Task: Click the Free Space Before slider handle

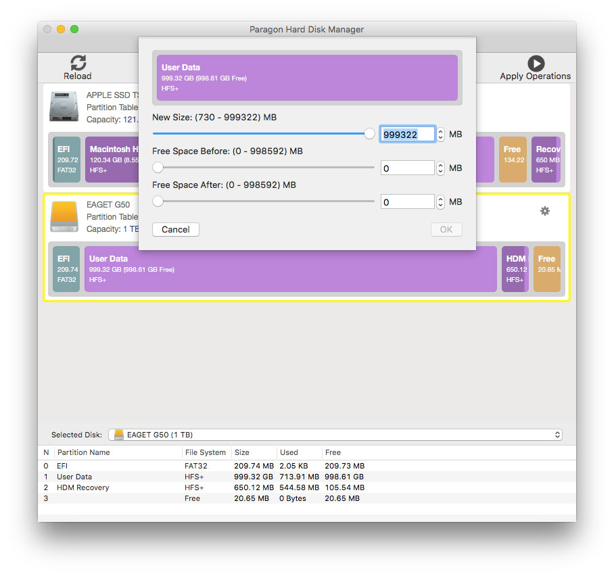Action: pos(158,167)
